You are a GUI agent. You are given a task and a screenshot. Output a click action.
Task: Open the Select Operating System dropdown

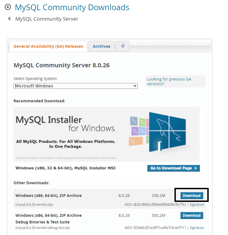[76, 86]
